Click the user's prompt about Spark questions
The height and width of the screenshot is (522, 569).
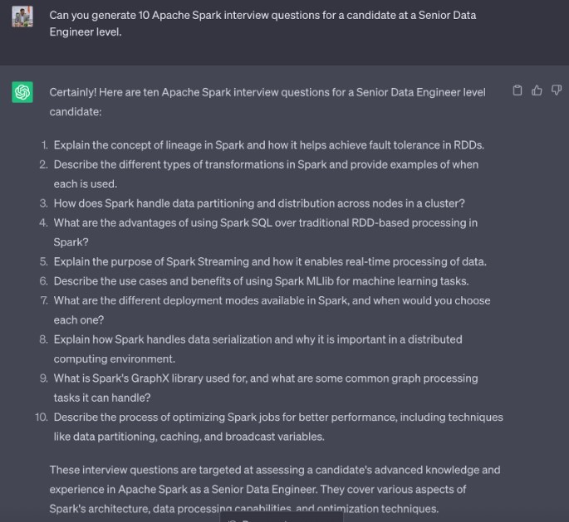(x=262, y=23)
